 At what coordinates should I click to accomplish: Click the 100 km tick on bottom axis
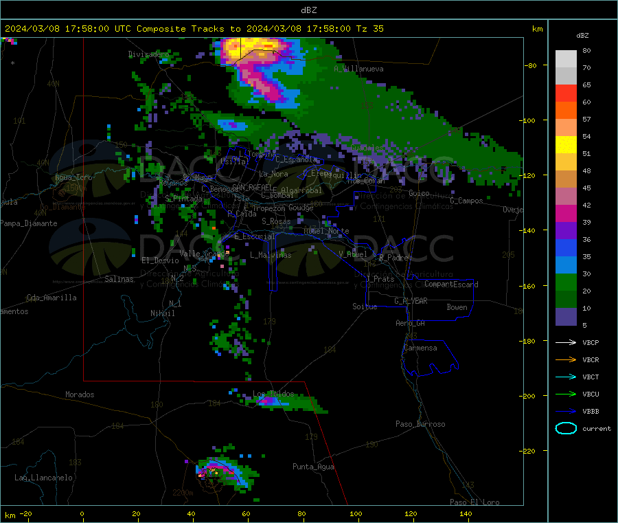click(x=356, y=513)
